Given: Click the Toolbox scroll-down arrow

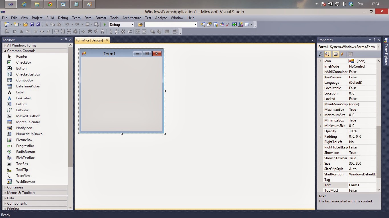Looking at the screenshot, I should coord(71,207).
